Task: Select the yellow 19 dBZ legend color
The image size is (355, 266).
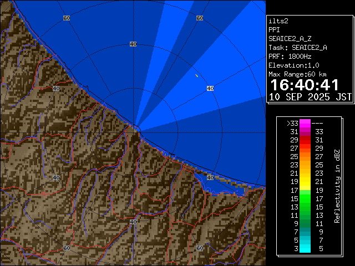Action: pos(305,181)
